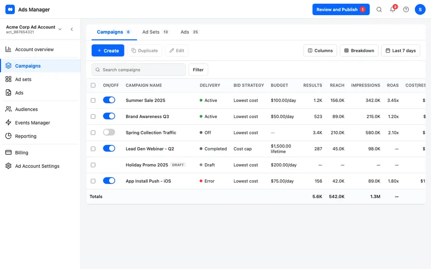Open Reporting from the sidebar

coord(40,136)
